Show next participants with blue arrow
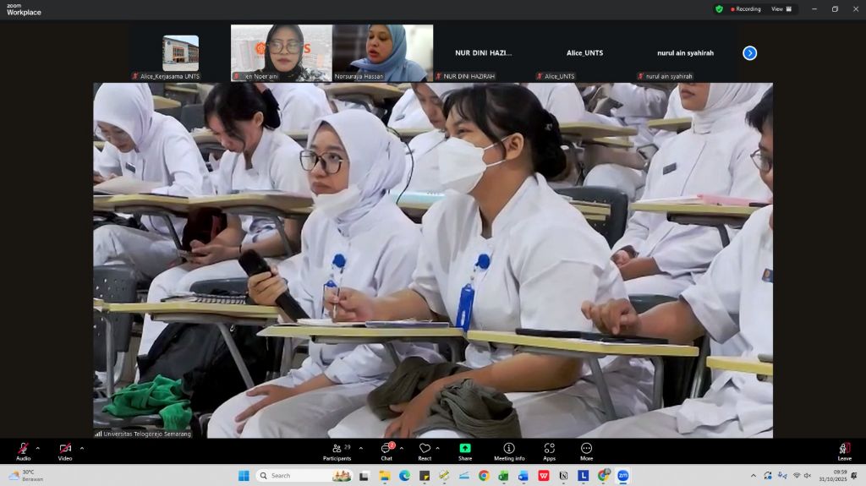 click(749, 53)
